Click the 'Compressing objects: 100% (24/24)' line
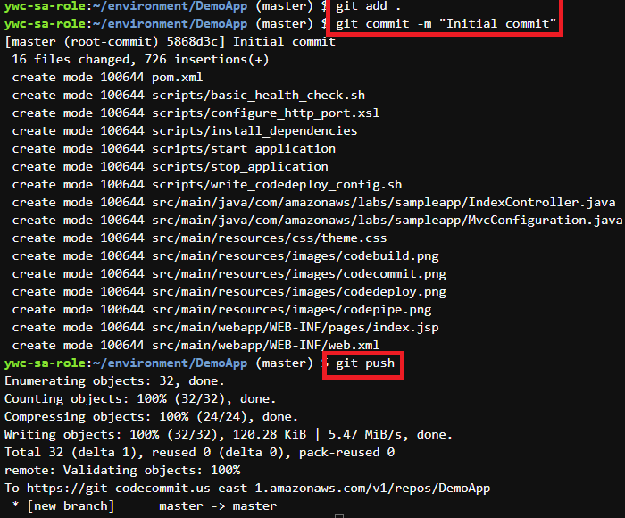Viewport: 625px width, 518px height. coord(151,417)
